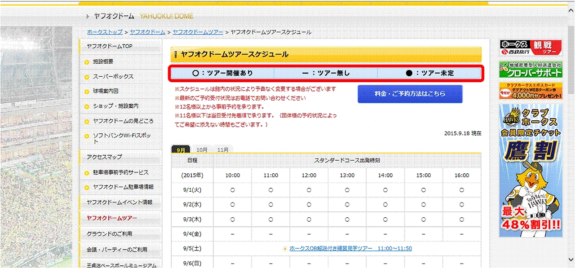Viewport: 575px width, 268px height.
Task: Open ヤフオクドームイベント情報 sidebar item
Action: point(120,202)
